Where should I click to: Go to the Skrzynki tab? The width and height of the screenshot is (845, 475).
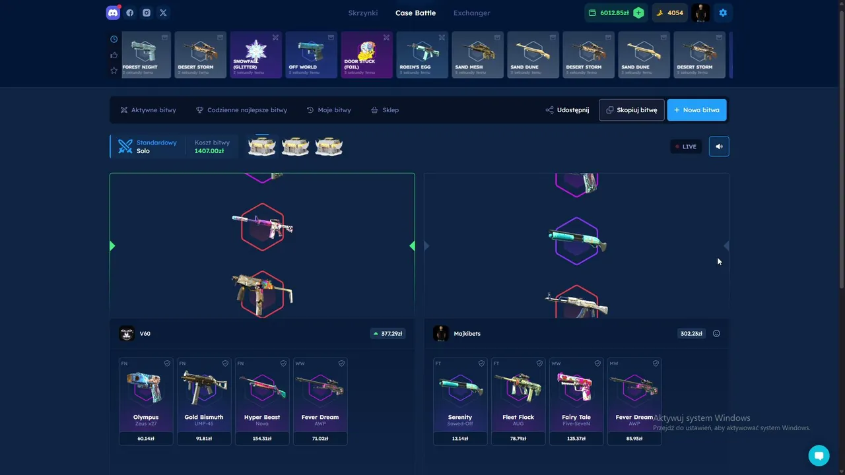coord(363,13)
